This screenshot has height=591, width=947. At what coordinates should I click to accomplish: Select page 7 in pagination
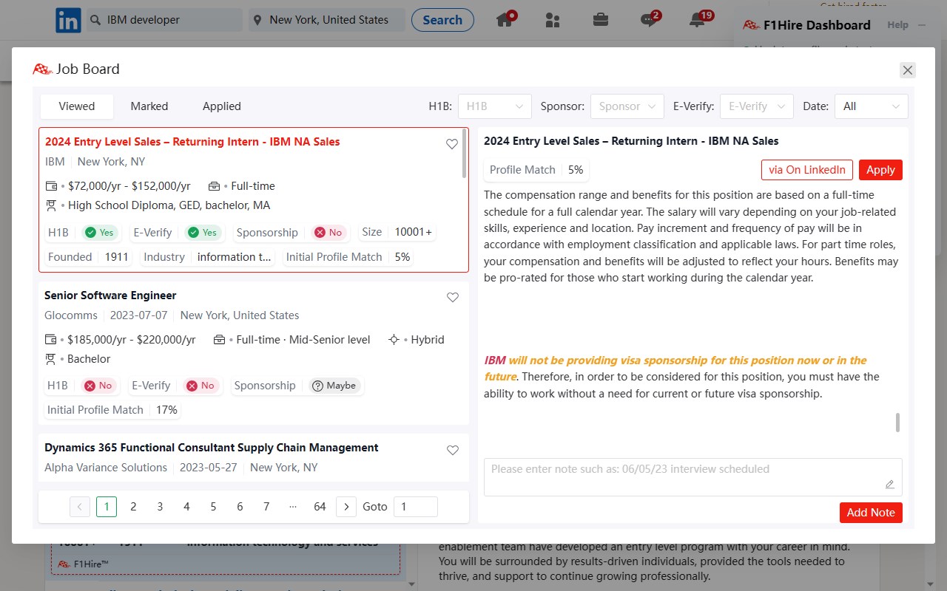click(266, 507)
